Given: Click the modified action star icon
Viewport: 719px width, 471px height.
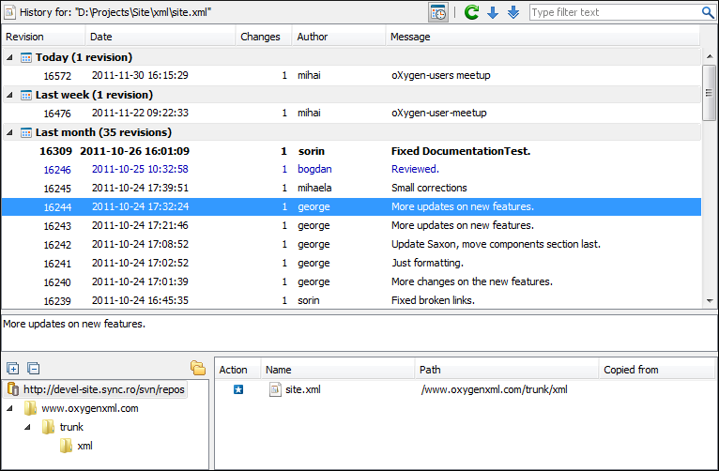Looking at the screenshot, I should pyautogui.click(x=238, y=389).
